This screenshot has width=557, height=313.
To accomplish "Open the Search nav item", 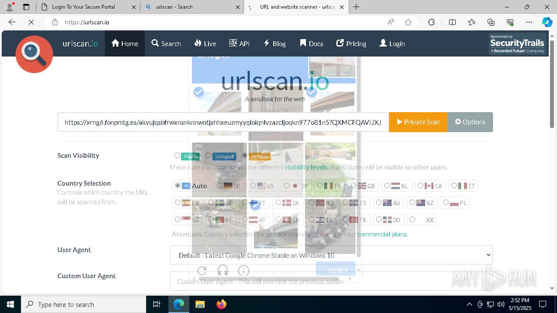I will coord(166,43).
